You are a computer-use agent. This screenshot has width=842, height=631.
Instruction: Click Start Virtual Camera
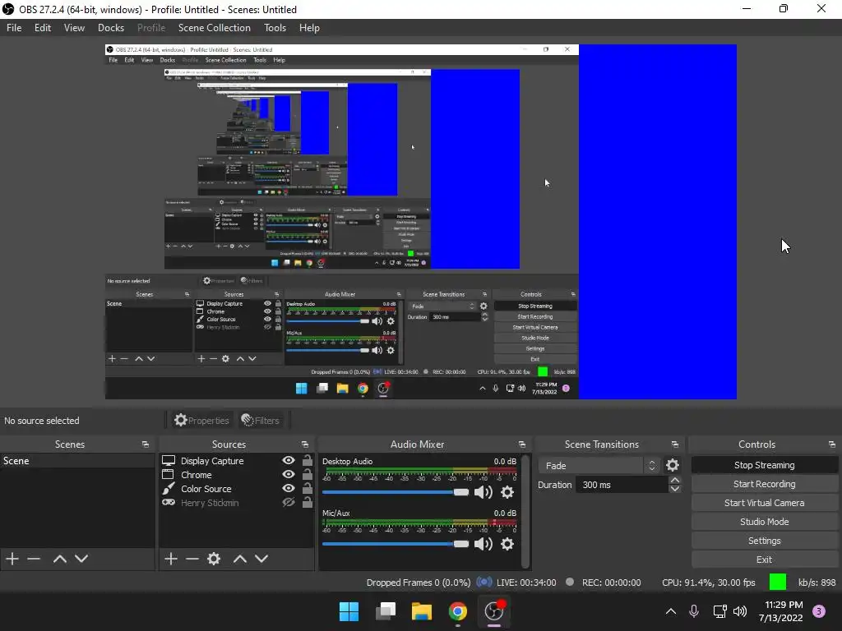click(x=764, y=503)
